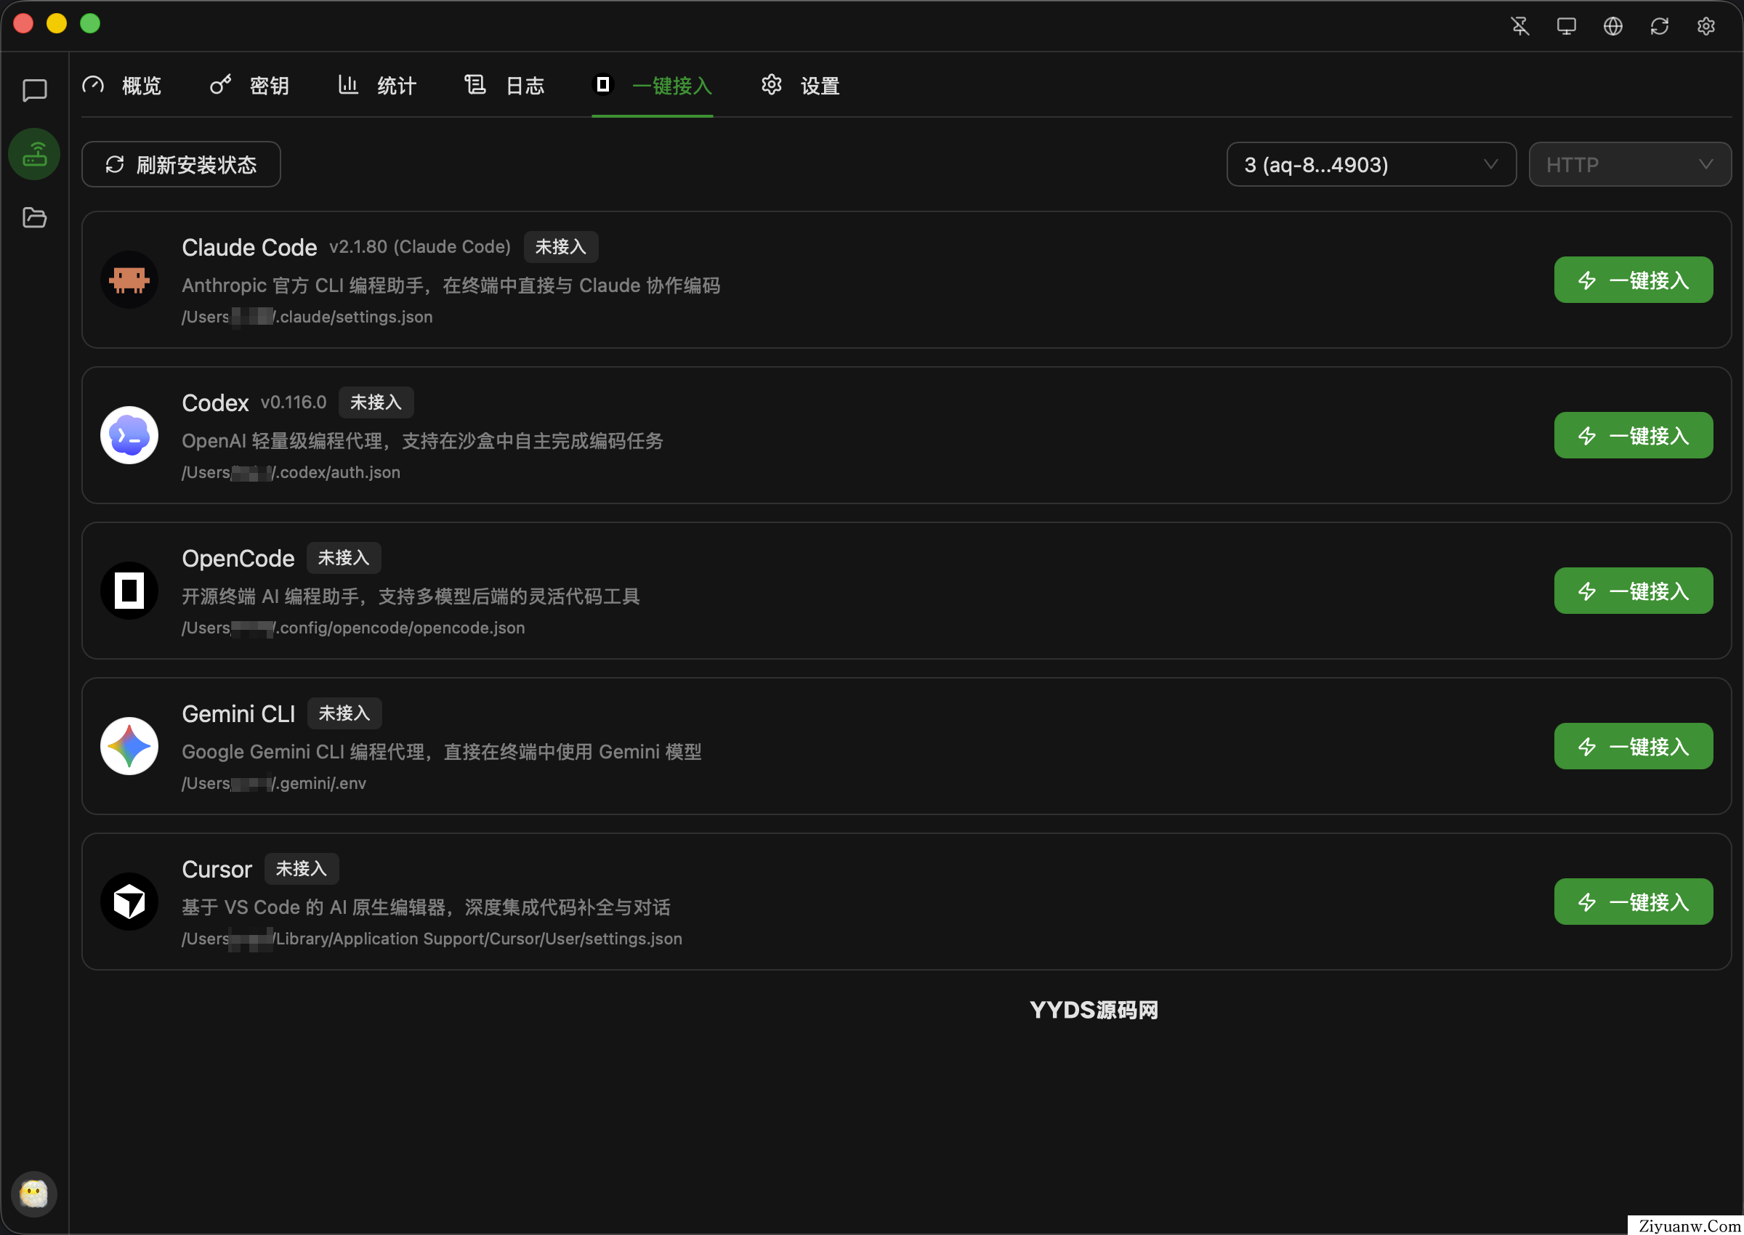Click the 开源终端 AI 编程助手 description
1744x1235 pixels.
(411, 596)
